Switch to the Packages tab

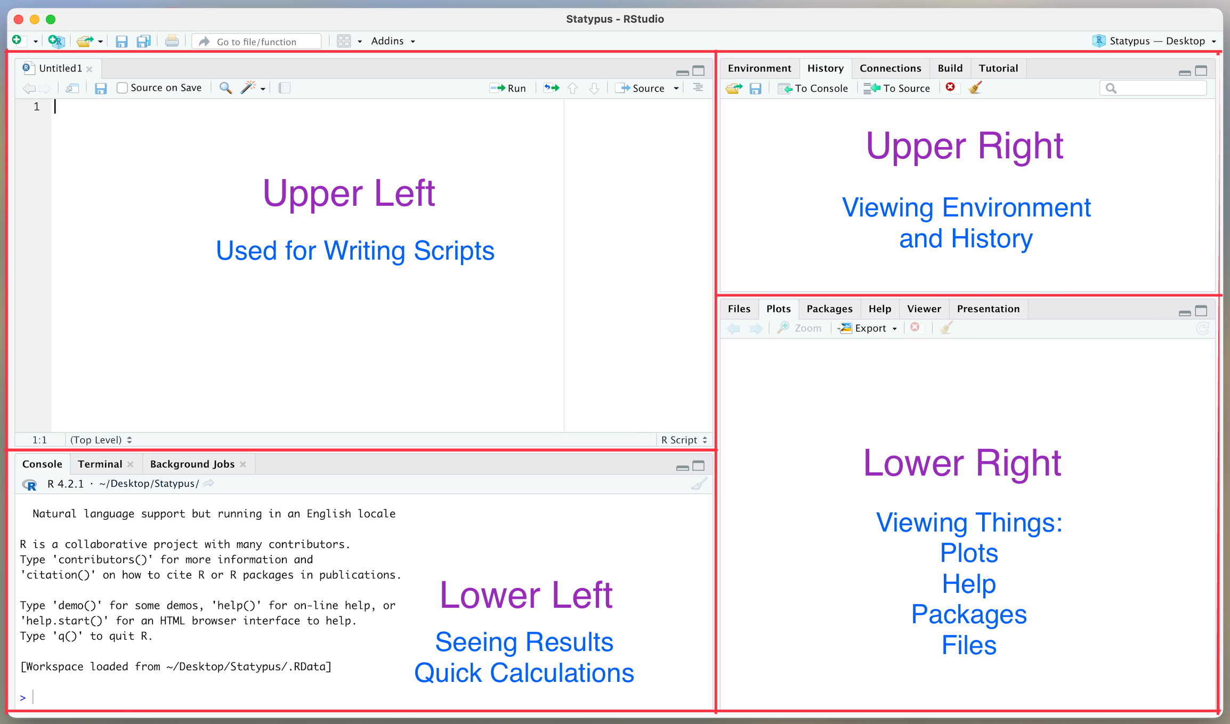point(829,308)
